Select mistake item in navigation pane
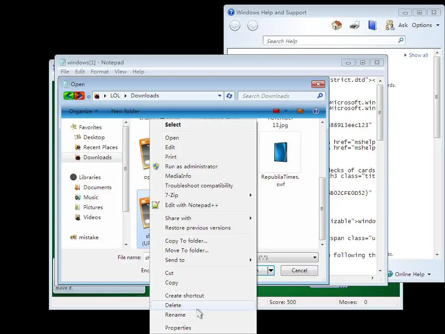Viewport: 445px width, 334px height. (89, 237)
